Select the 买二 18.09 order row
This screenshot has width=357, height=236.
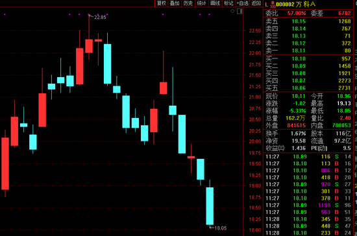coord(308,66)
